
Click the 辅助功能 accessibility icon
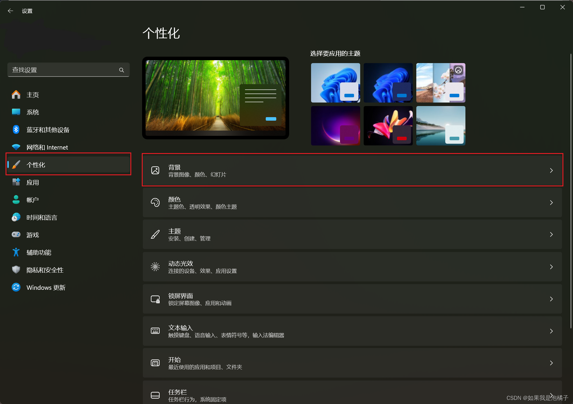coord(16,252)
